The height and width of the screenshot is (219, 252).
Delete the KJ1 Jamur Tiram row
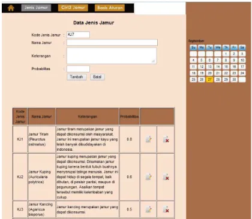coord(166,139)
